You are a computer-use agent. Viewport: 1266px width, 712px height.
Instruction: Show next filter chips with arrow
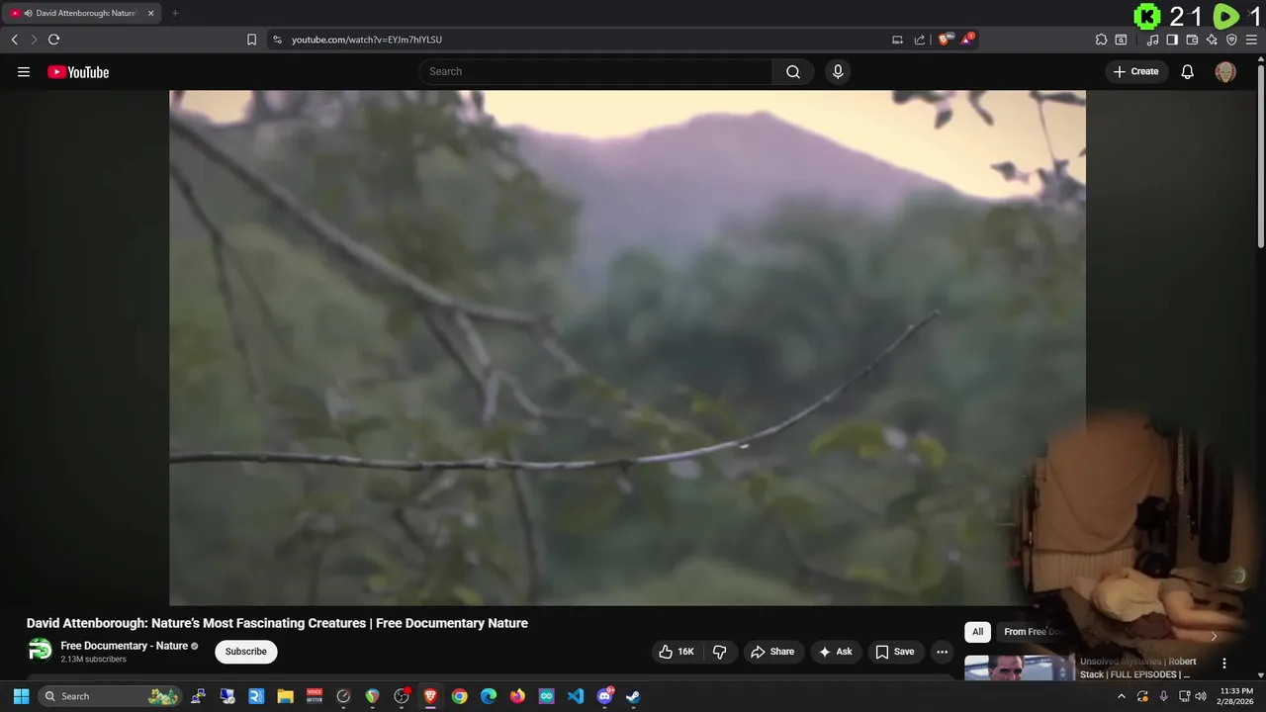tap(1214, 636)
